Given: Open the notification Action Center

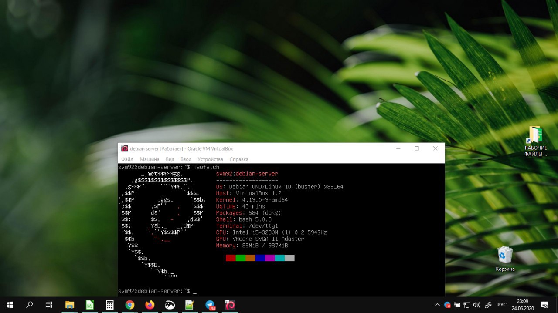Looking at the screenshot, I should point(544,305).
